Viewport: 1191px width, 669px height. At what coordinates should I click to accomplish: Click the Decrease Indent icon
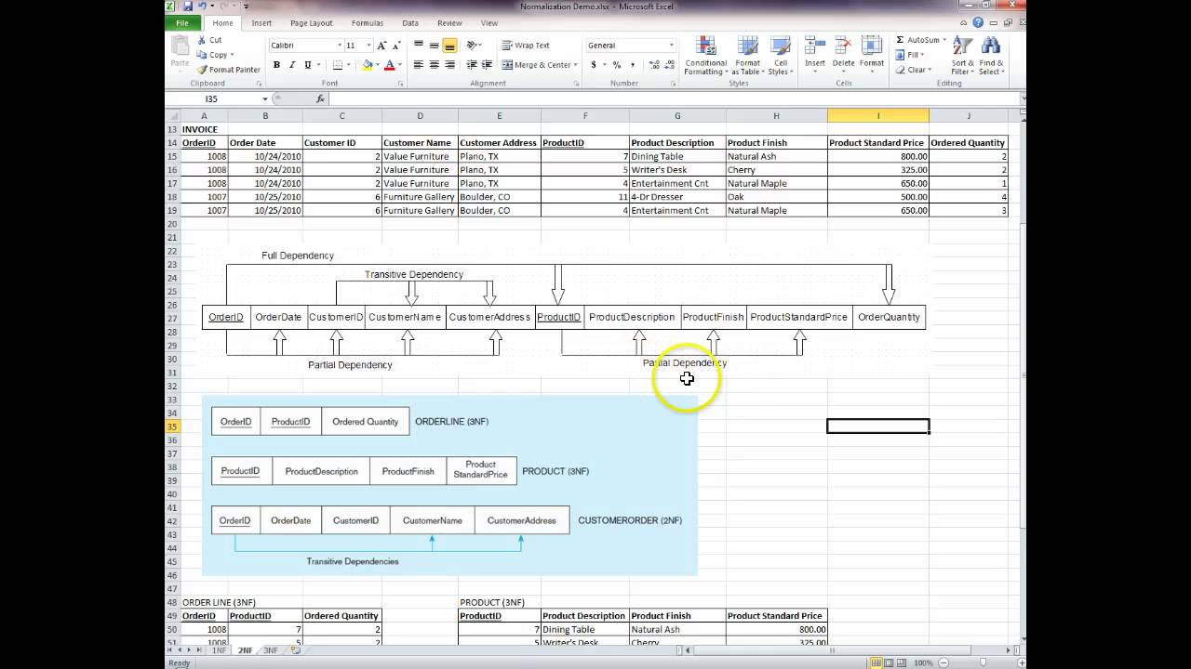[x=472, y=65]
